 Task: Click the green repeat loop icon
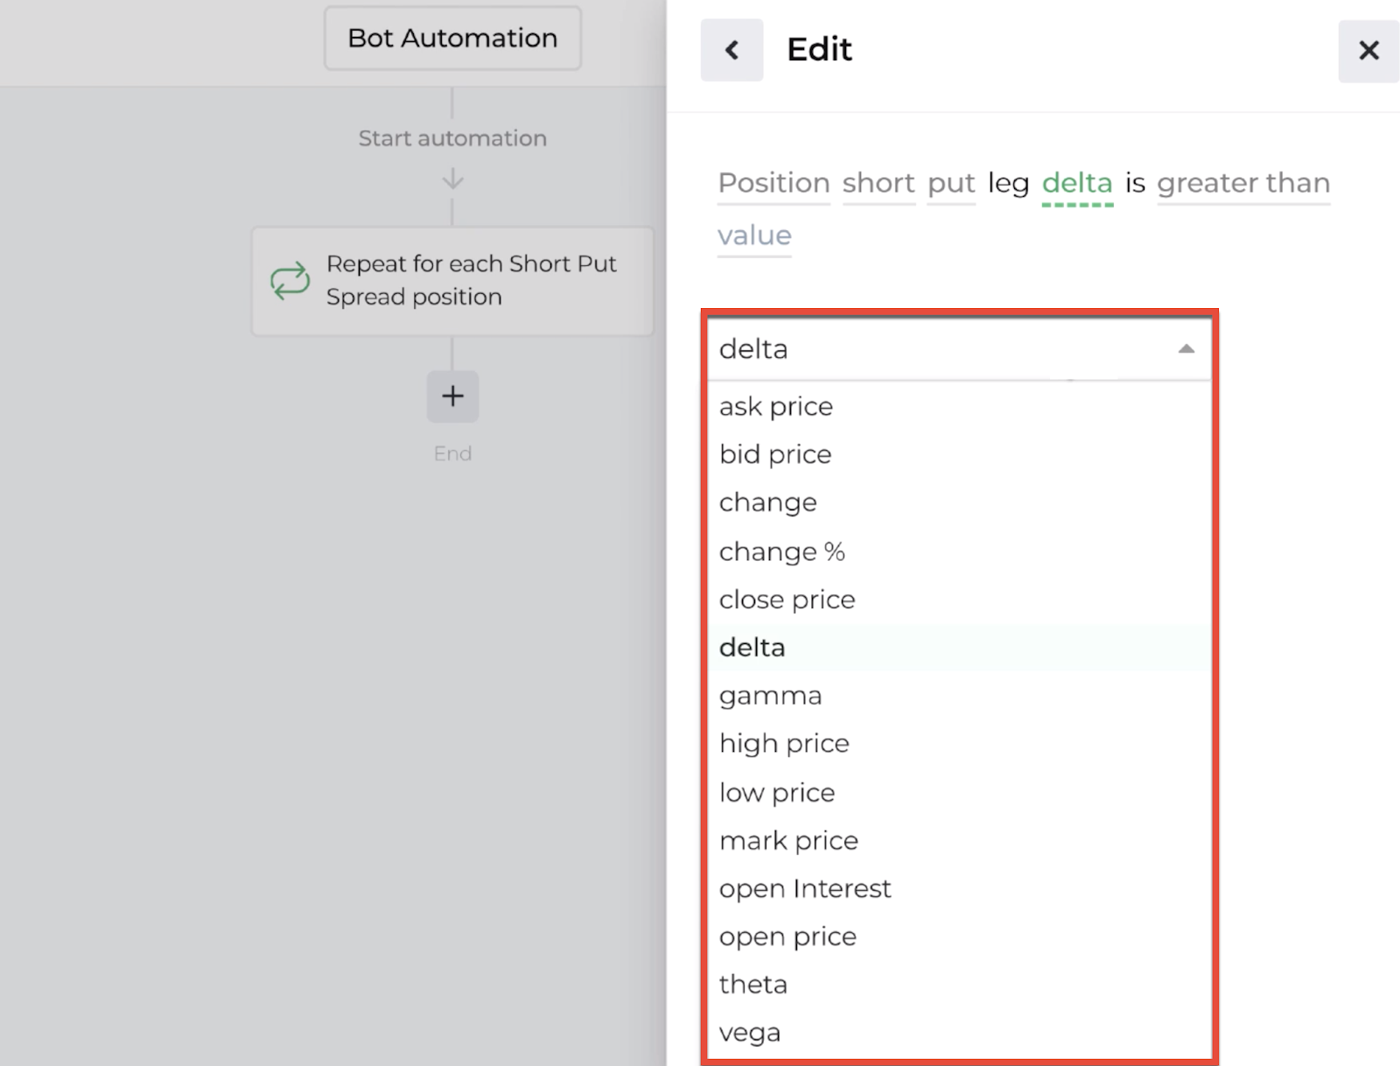(x=290, y=281)
